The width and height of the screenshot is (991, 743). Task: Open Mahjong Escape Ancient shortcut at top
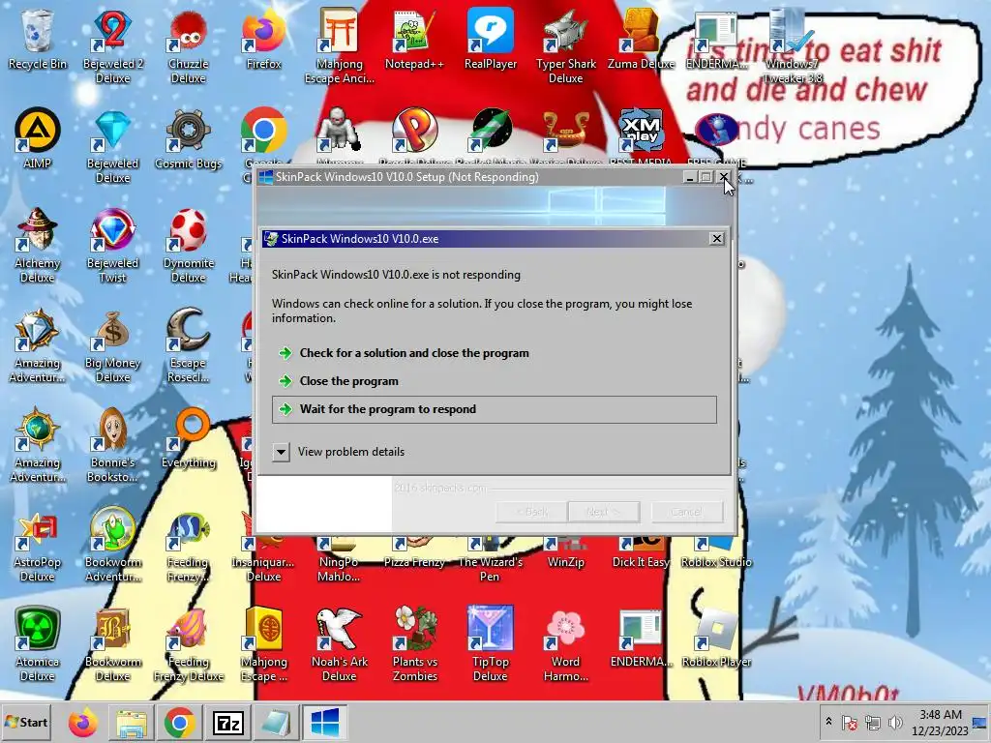[340, 45]
